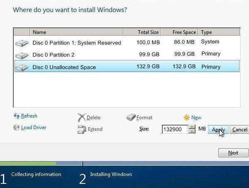Image resolution: width=249 pixels, height=188 pixels.
Task: Click the Load Driver disc icon
Action: coord(16,128)
